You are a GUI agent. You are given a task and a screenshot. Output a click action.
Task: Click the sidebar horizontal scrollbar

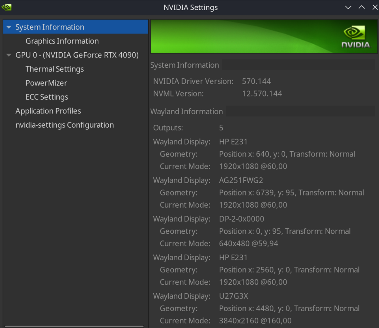click(74, 326)
